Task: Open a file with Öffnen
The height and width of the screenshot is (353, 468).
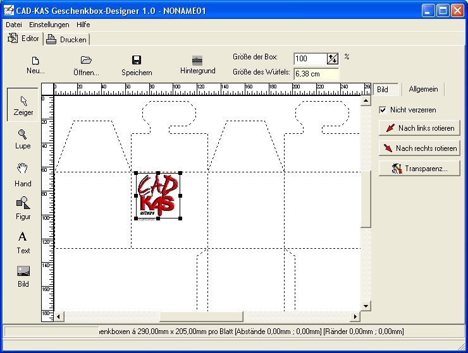Action: click(86, 65)
